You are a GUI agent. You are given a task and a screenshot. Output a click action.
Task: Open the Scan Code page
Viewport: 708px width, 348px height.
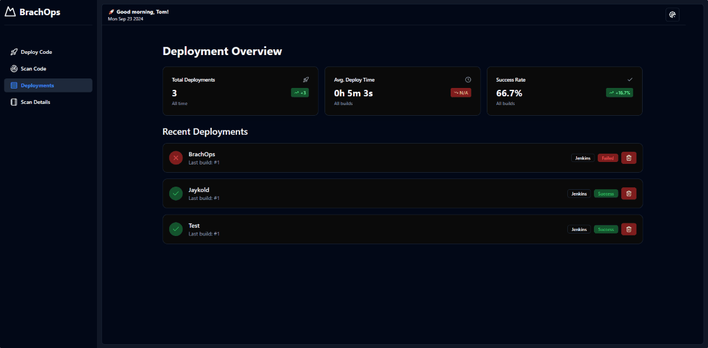pyautogui.click(x=48, y=68)
